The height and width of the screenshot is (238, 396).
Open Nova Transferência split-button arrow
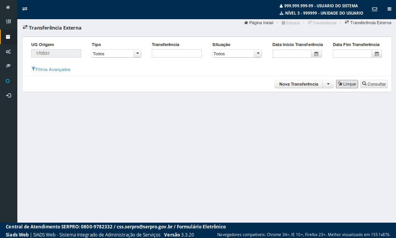tap(328, 84)
